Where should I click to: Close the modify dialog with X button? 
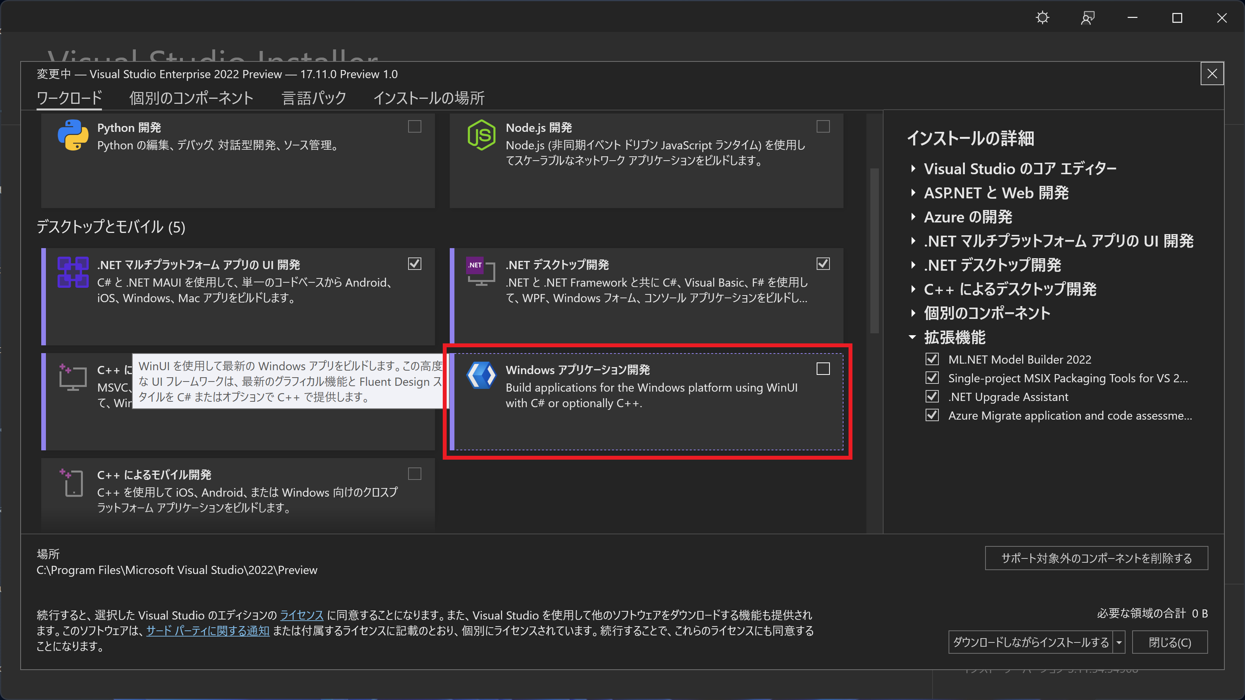[x=1212, y=73]
